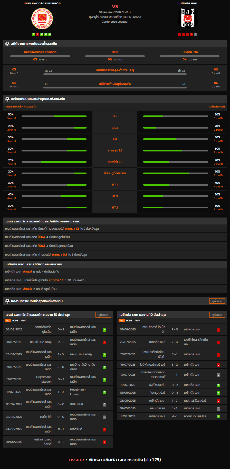Screen dimensions: 230x469
Task: Click the ฟันธง เบซิคตัส เจเค prediction text
Action: point(125,460)
